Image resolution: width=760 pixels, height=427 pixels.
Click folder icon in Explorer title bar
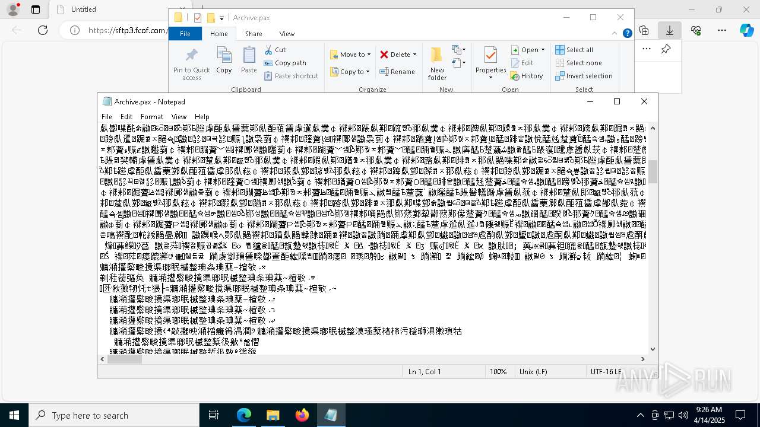(211, 18)
